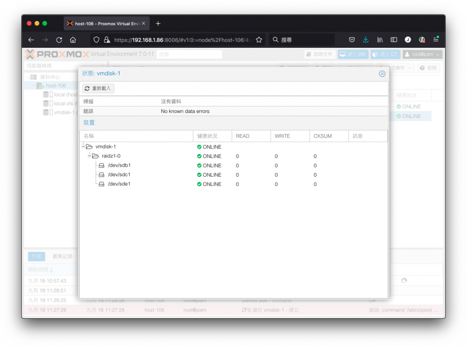This screenshot has height=347, width=467.
Task: Sort by the READ column header
Action: tap(251, 136)
